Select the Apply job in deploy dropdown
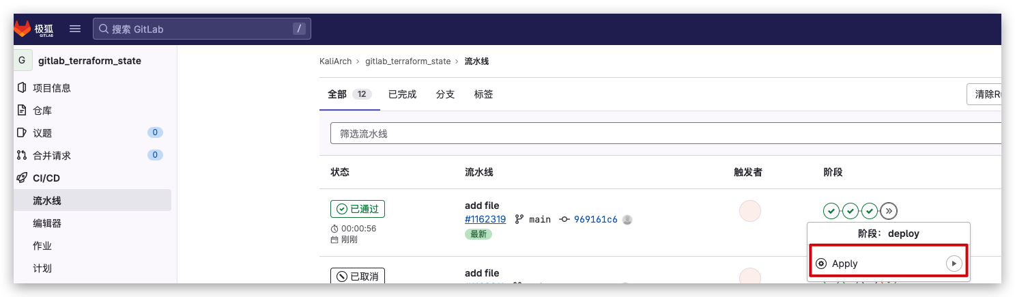Viewport: 1015px width, 297px height. (x=845, y=264)
